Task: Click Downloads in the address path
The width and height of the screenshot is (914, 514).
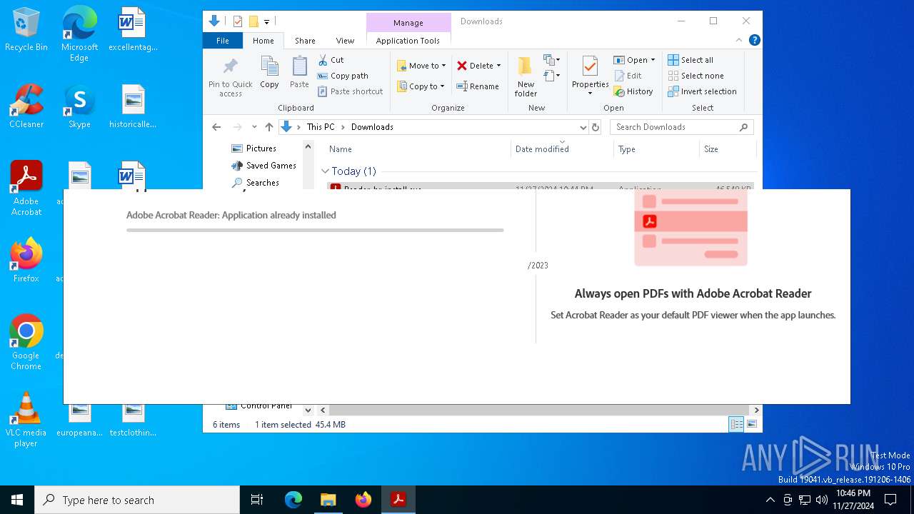Action: pyautogui.click(x=372, y=127)
